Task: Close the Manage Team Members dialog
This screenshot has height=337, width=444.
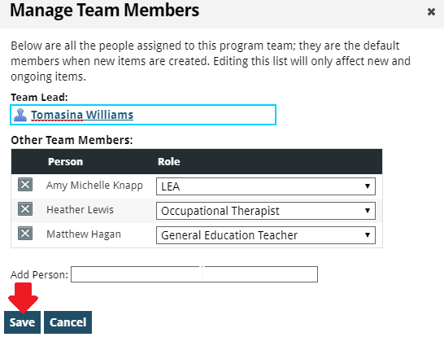Action: 431,12
